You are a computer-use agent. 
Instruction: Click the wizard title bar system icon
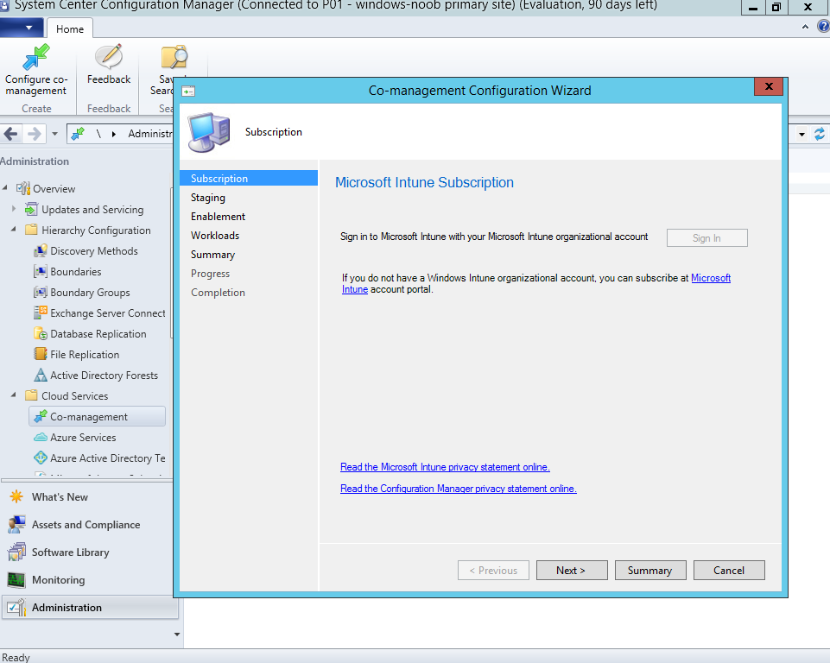[x=188, y=91]
